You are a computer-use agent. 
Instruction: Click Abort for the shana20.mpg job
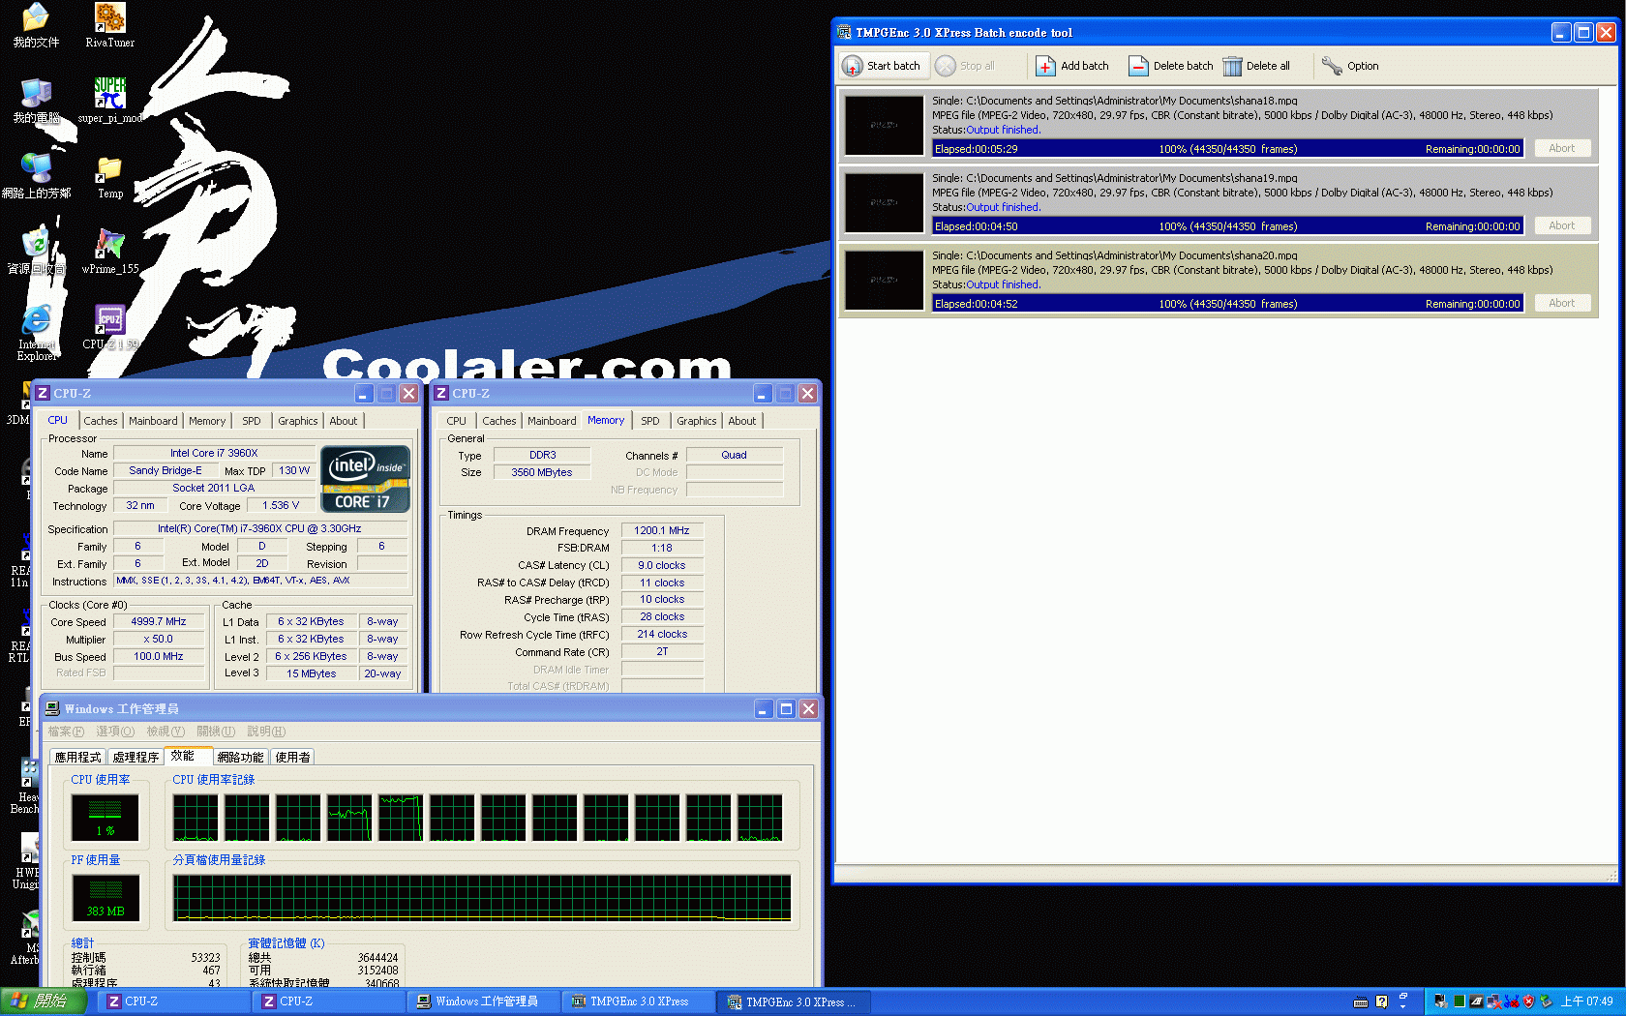click(x=1562, y=303)
